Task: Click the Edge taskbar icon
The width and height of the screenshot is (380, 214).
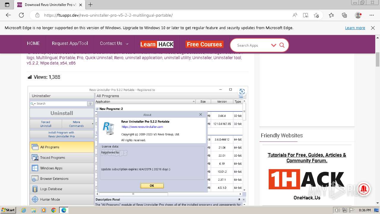Action: 64,210
